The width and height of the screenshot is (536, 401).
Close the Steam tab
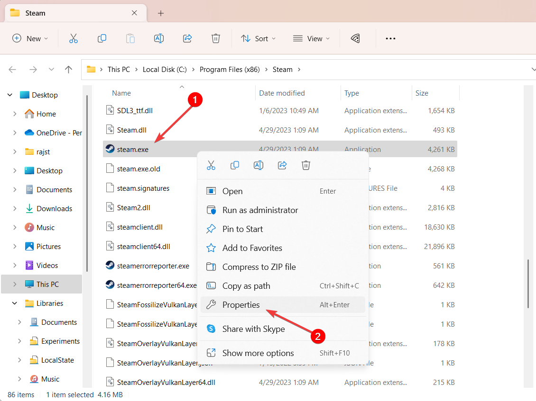(x=134, y=13)
